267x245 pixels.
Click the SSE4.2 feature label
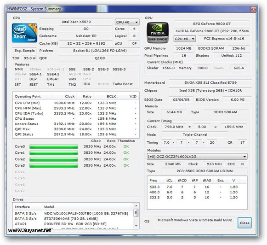(53, 74)
